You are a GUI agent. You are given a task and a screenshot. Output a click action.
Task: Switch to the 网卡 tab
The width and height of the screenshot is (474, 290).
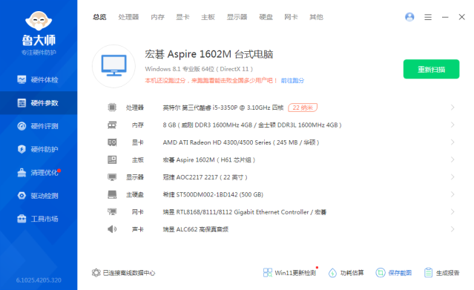coord(291,17)
